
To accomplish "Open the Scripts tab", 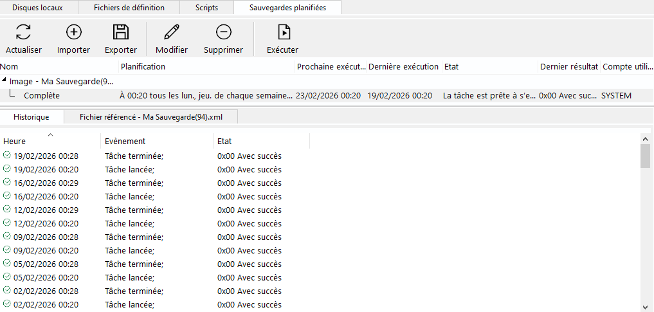I will click(x=206, y=8).
